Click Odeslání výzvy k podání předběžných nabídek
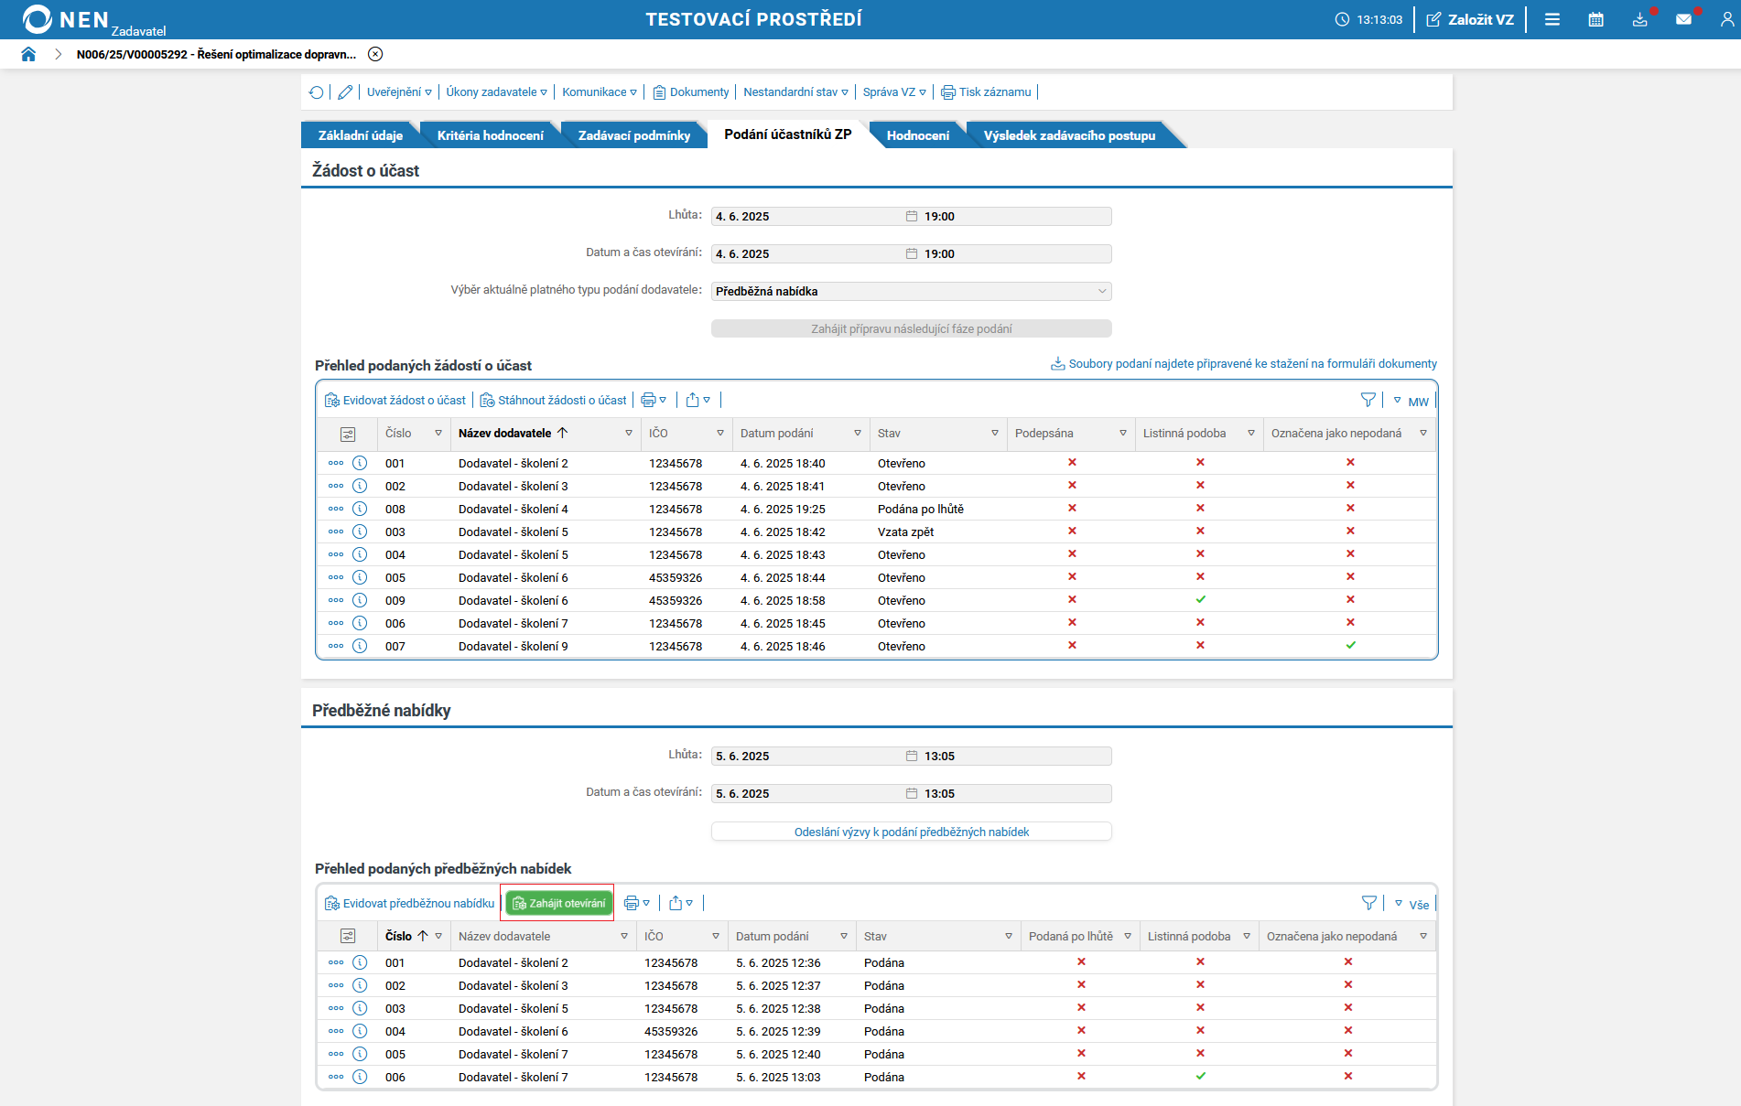This screenshot has height=1106, width=1741. pyautogui.click(x=911, y=832)
